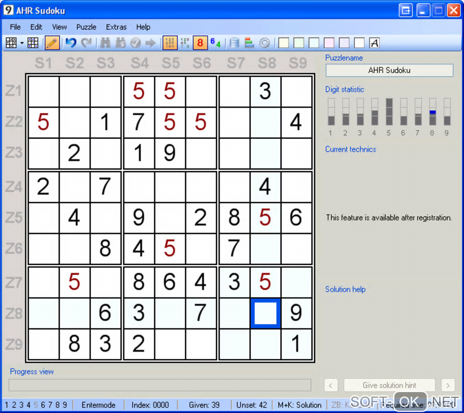This screenshot has width=464, height=413.
Task: Click the Current technics label
Action: click(351, 149)
